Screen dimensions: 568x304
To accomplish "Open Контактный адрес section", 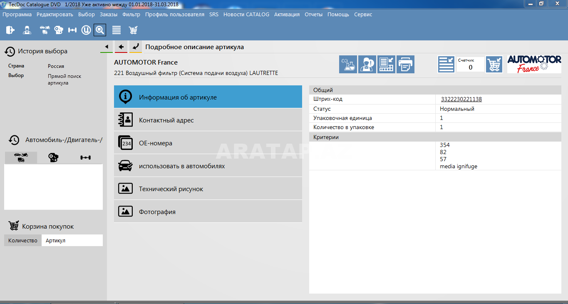I will (x=208, y=120).
